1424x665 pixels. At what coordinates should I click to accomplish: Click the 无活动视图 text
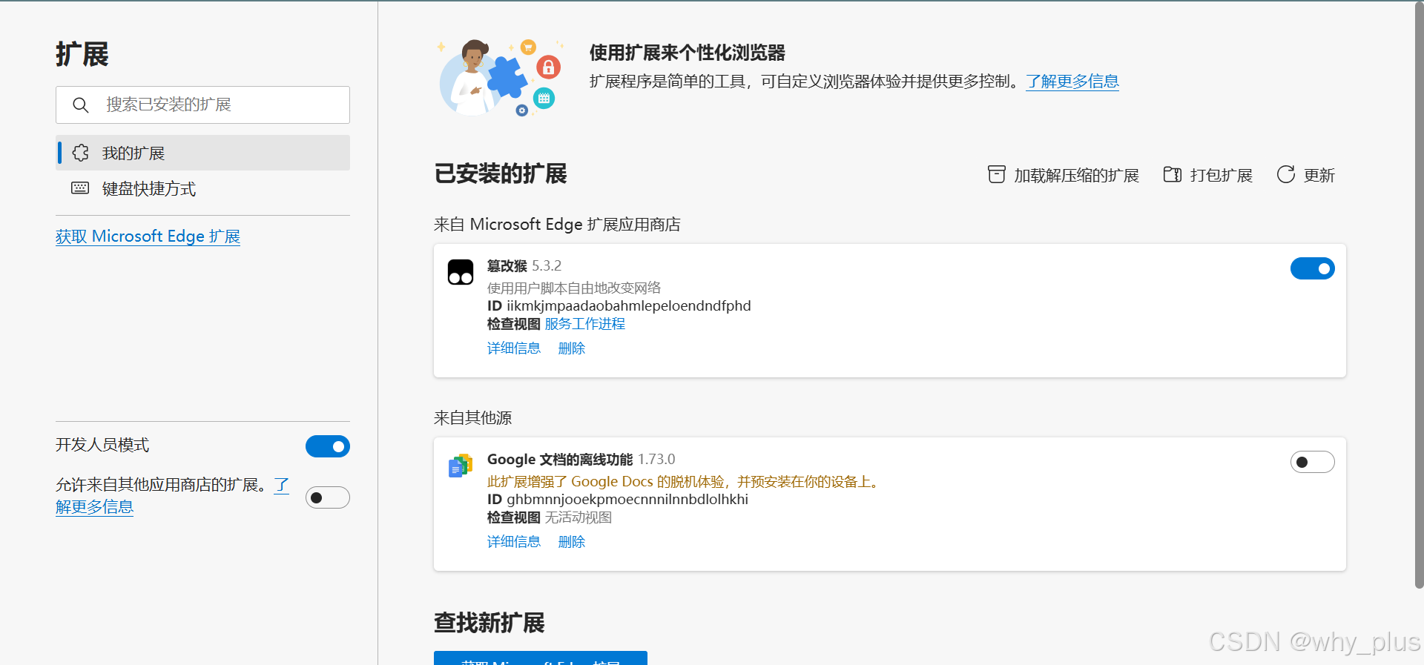tap(578, 517)
